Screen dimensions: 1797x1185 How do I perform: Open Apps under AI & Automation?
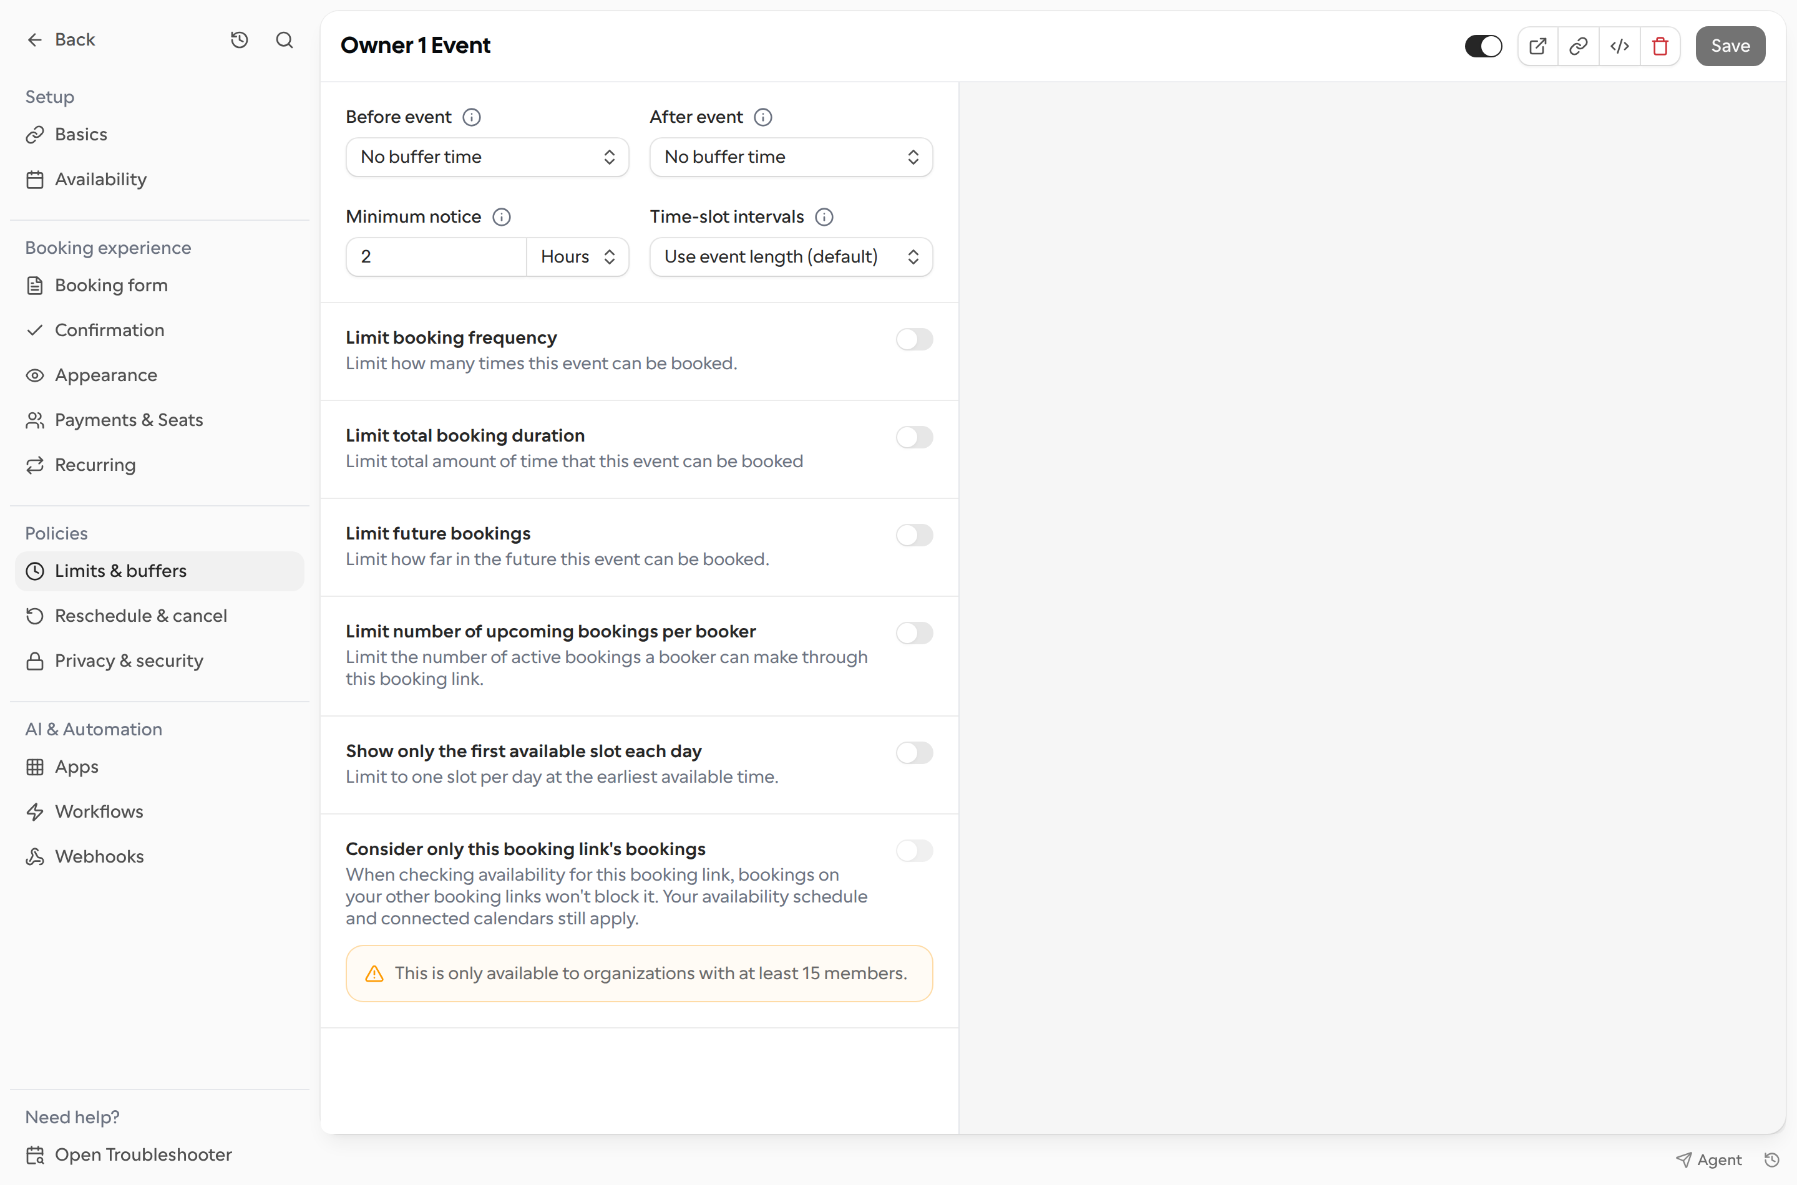pyautogui.click(x=160, y=767)
